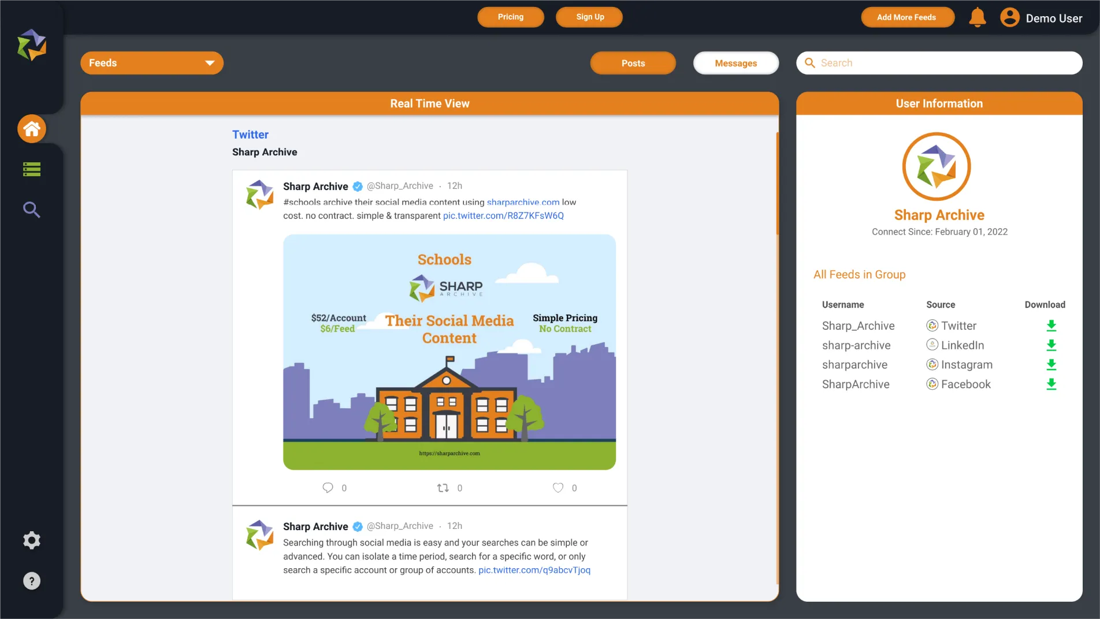Click the Schools promo image
The height and width of the screenshot is (619, 1100).
point(449,352)
